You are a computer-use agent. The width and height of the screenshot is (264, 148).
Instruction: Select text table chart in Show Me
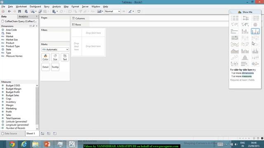235,18
